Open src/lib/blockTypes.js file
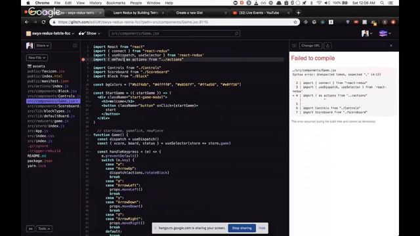The image size is (420, 236). point(49,111)
